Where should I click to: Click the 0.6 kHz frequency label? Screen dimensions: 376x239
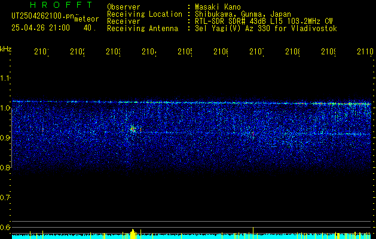tap(5, 227)
